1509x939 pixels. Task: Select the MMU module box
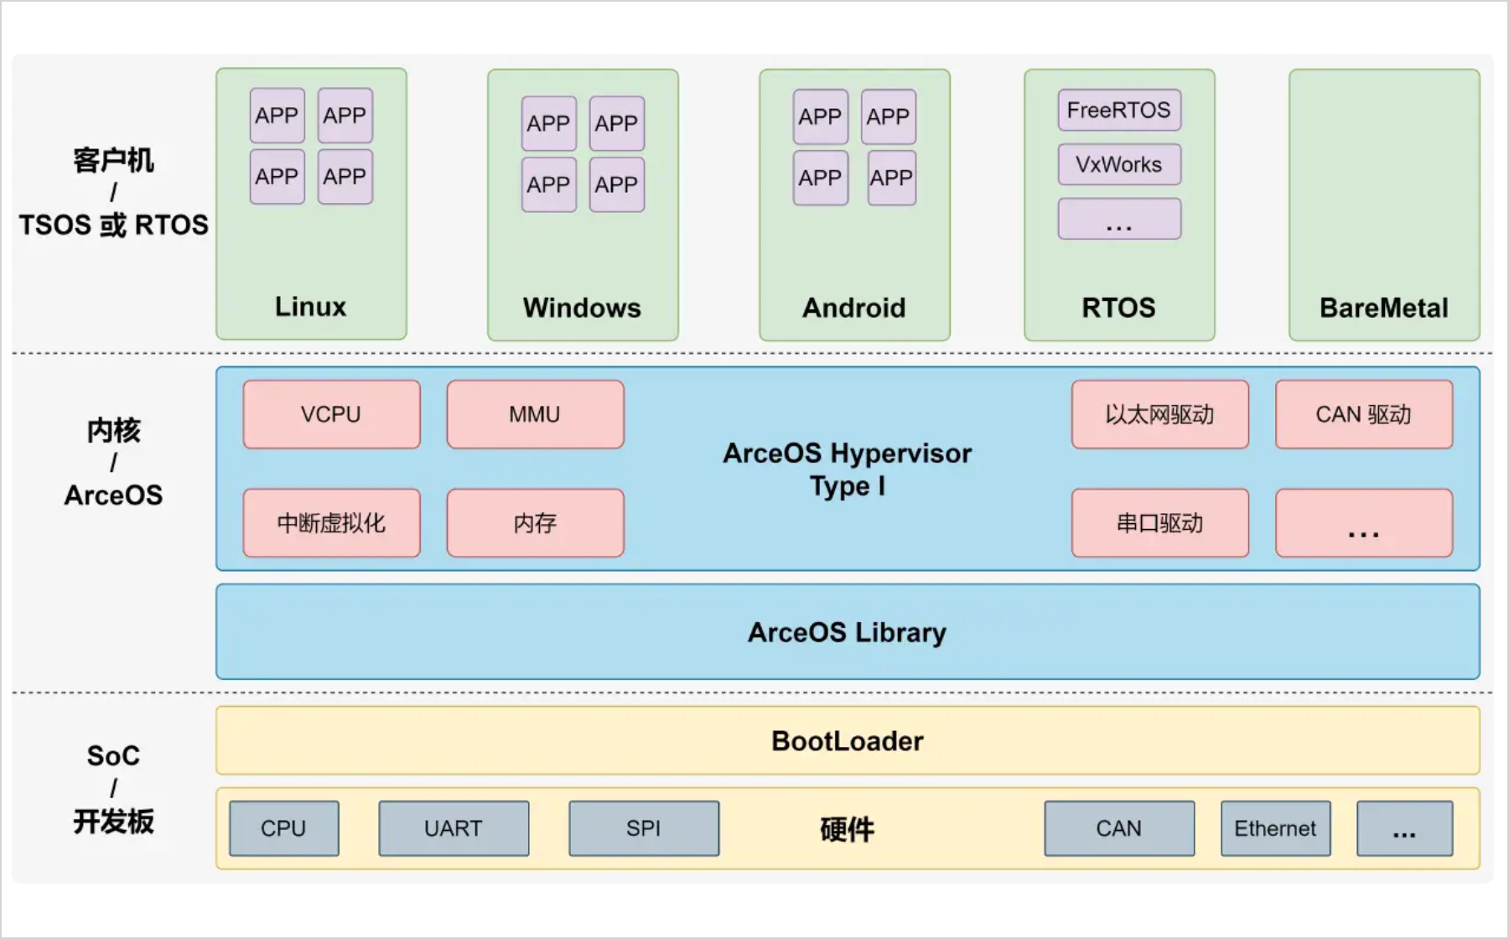pyautogui.click(x=535, y=414)
